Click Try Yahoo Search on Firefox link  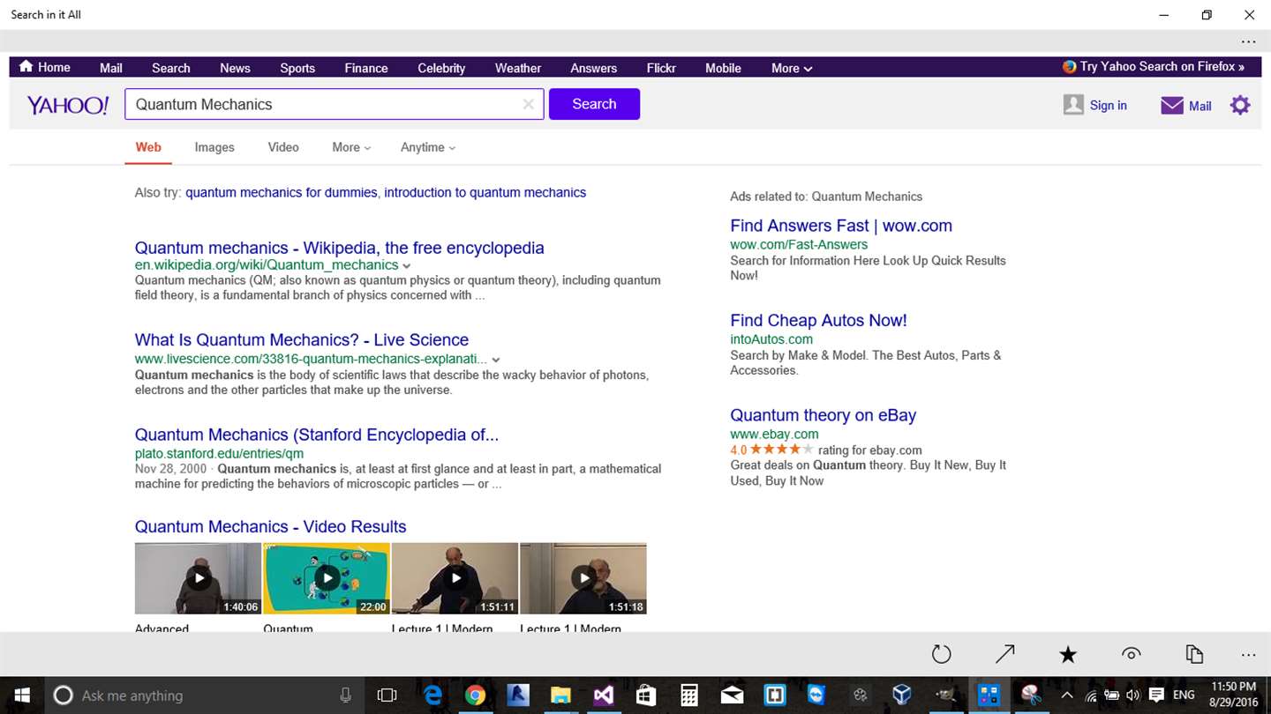click(1162, 67)
